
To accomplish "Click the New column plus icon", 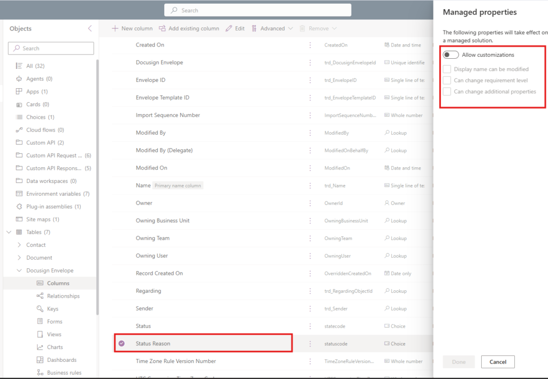I will tap(115, 28).
